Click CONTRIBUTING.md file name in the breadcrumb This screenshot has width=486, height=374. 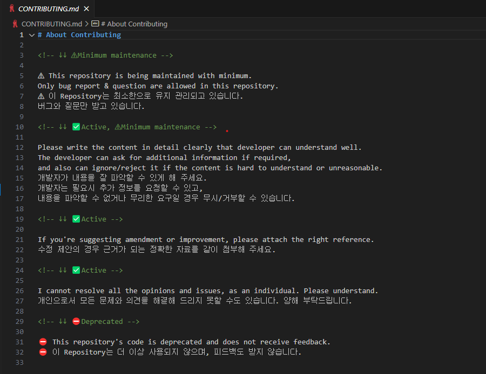click(51, 24)
